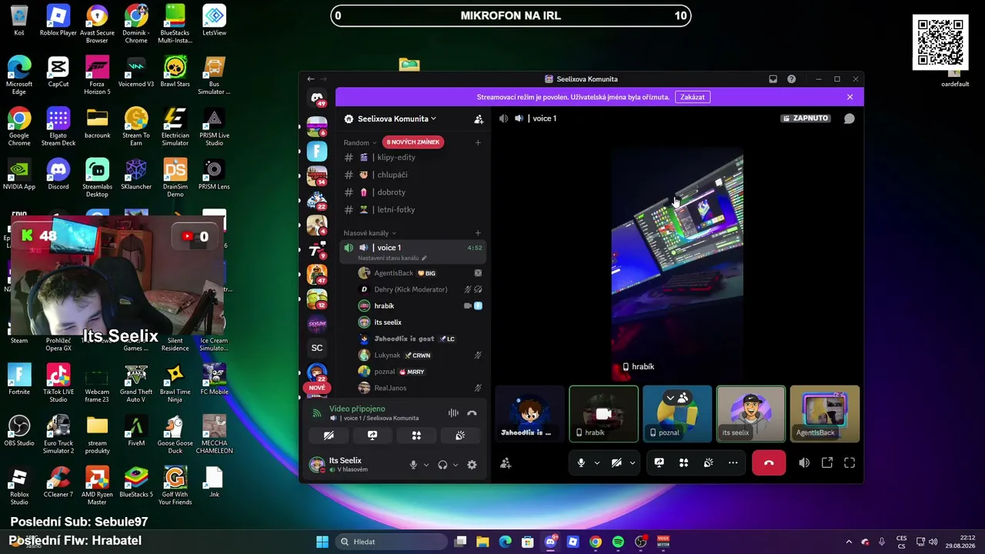The width and height of the screenshot is (985, 554).
Task: Open the chlupáči channel
Action: click(412, 175)
